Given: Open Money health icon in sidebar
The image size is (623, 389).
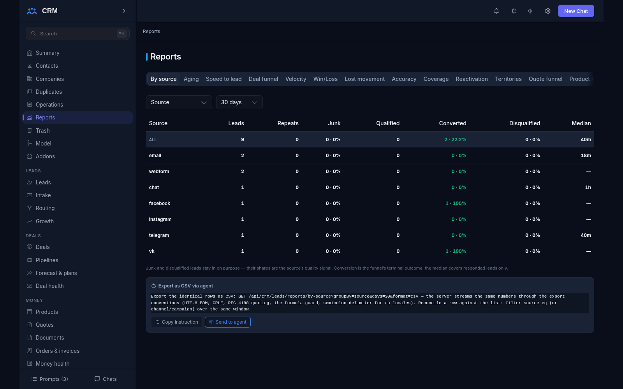Looking at the screenshot, I should click(x=30, y=364).
